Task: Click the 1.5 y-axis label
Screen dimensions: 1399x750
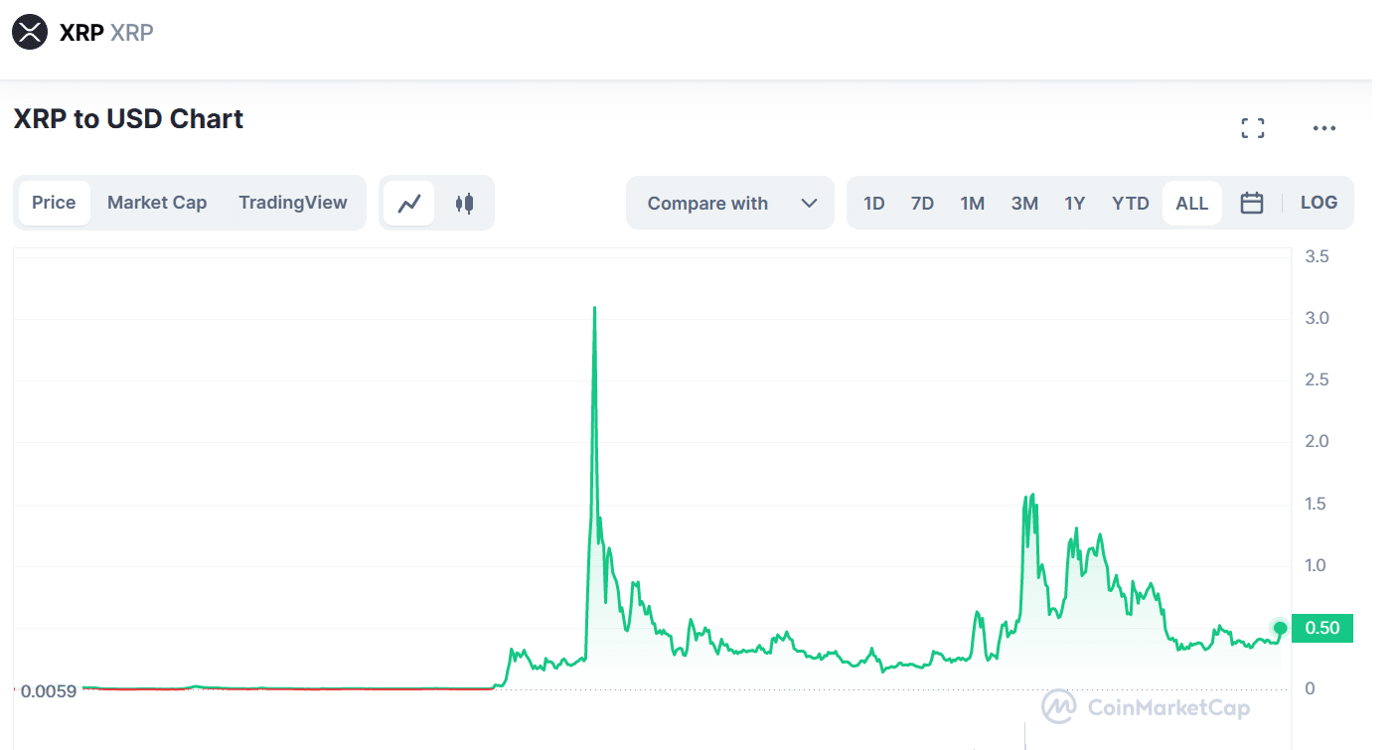Action: [1318, 504]
